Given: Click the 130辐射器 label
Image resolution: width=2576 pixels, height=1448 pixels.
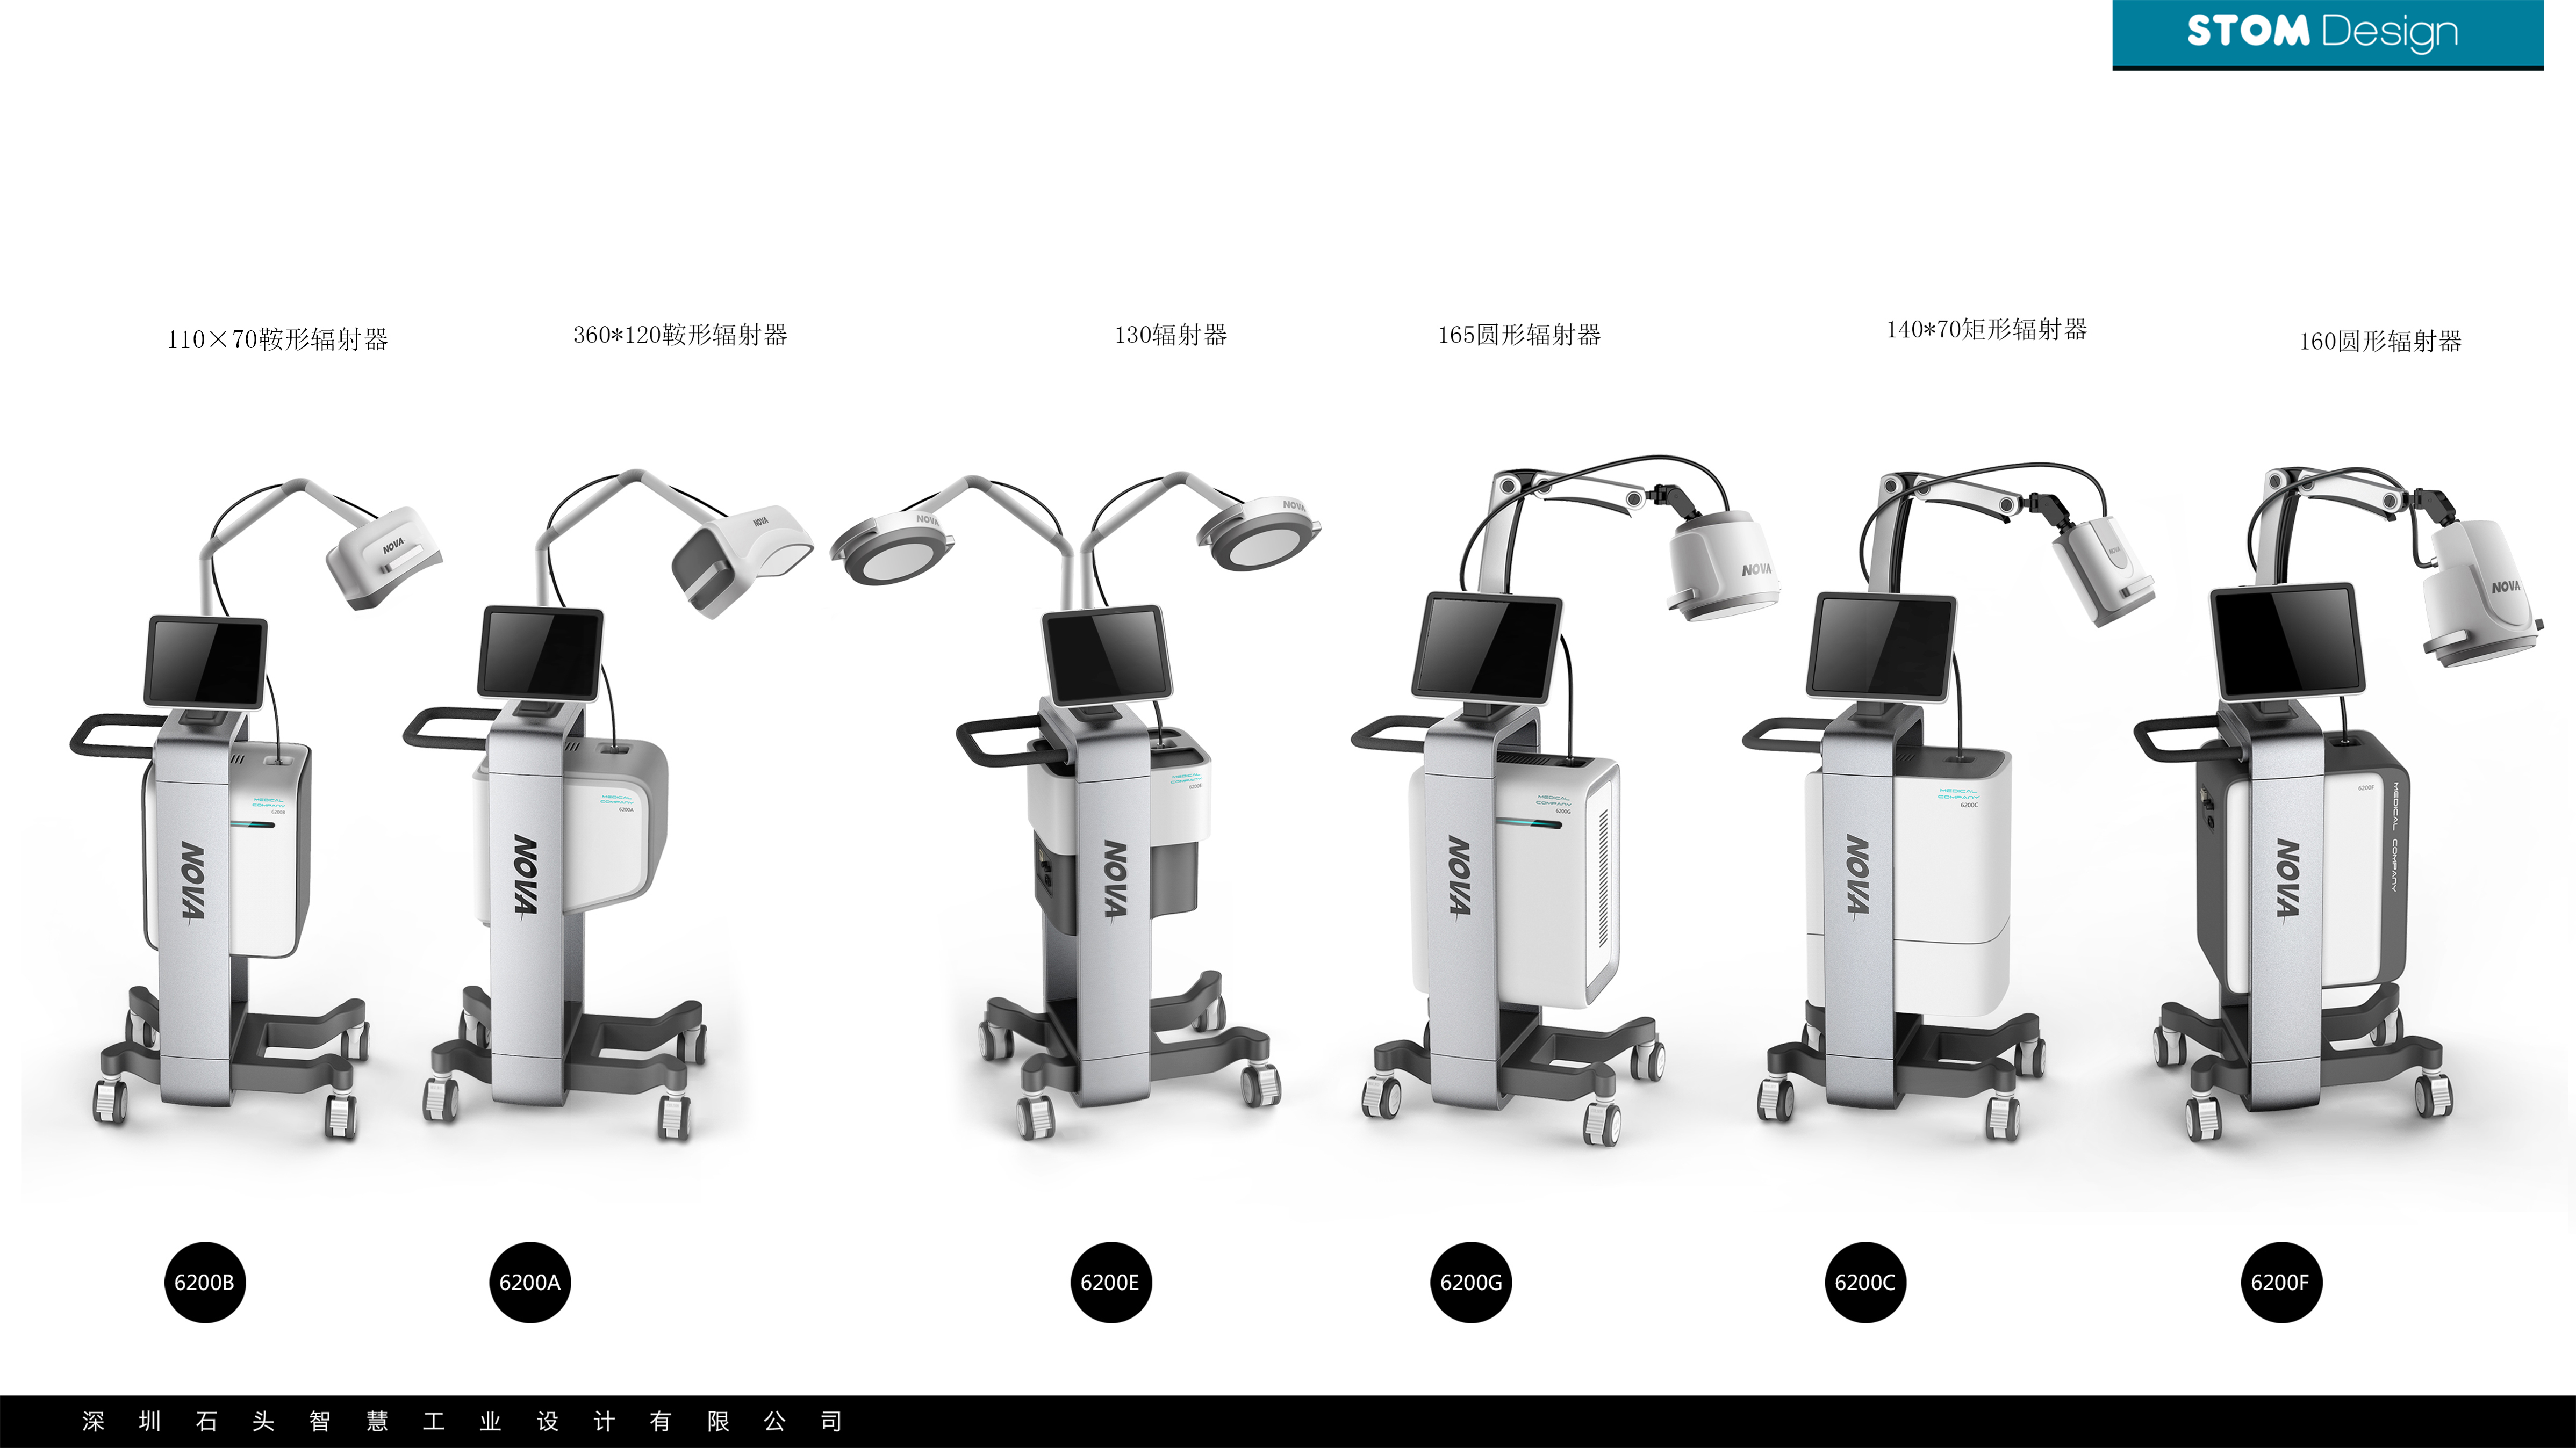Looking at the screenshot, I should click(1170, 335).
